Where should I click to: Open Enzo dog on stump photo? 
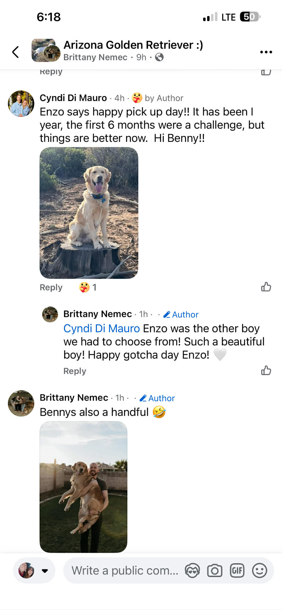[x=89, y=213]
